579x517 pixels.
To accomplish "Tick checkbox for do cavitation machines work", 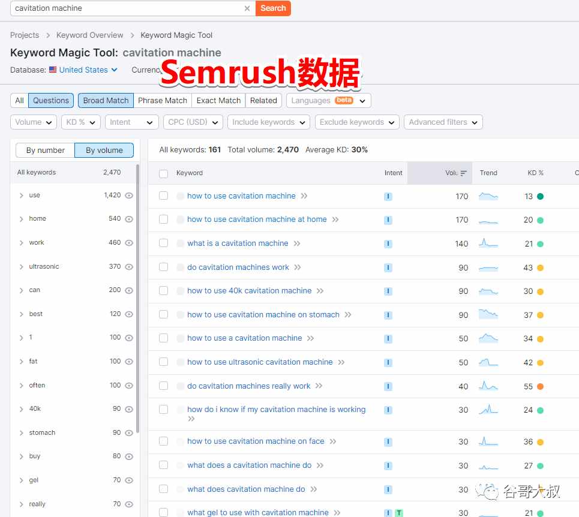I will tap(164, 267).
